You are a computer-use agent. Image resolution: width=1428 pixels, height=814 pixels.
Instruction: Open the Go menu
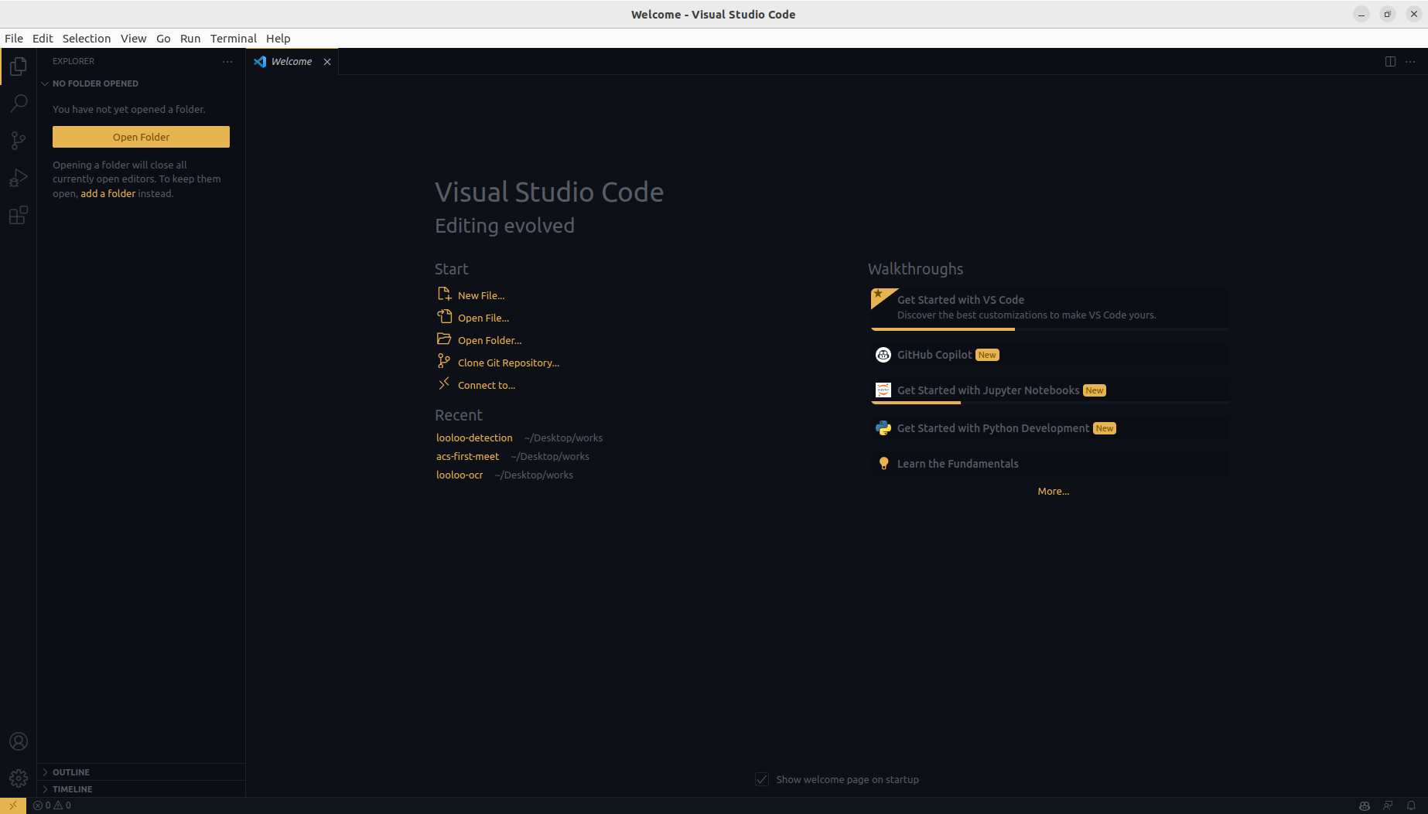coord(163,39)
